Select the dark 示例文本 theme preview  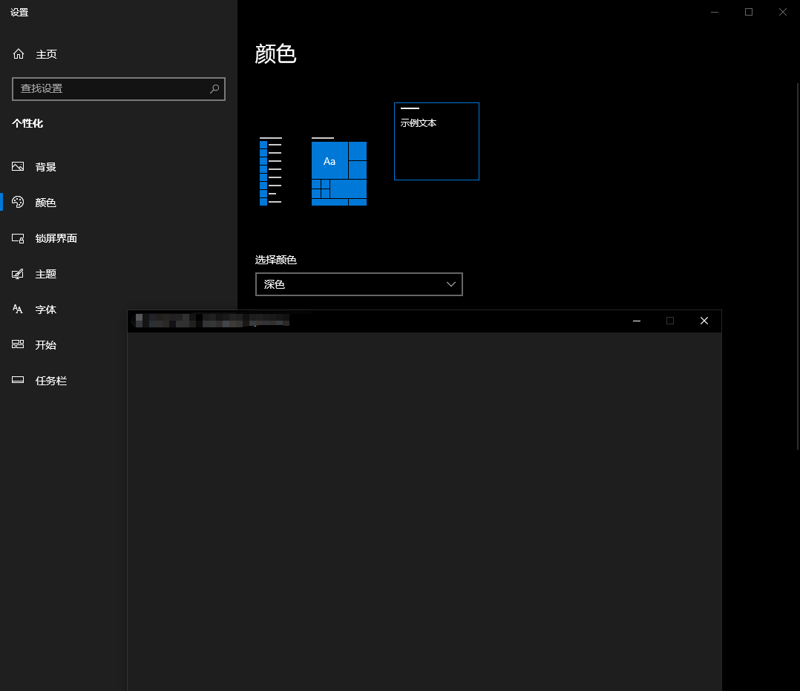tap(436, 141)
